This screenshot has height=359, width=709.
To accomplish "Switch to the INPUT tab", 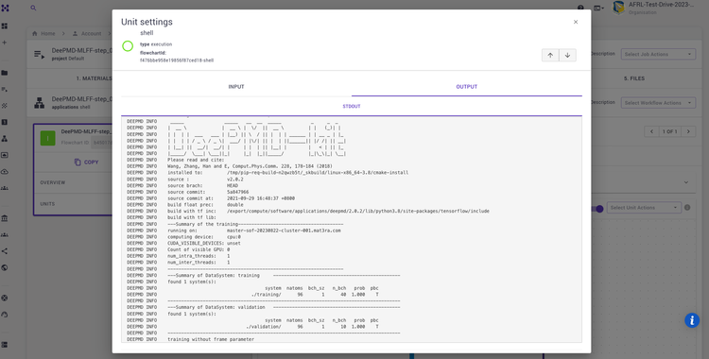I will click(236, 87).
